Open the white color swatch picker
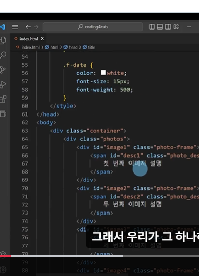 [x=103, y=73]
